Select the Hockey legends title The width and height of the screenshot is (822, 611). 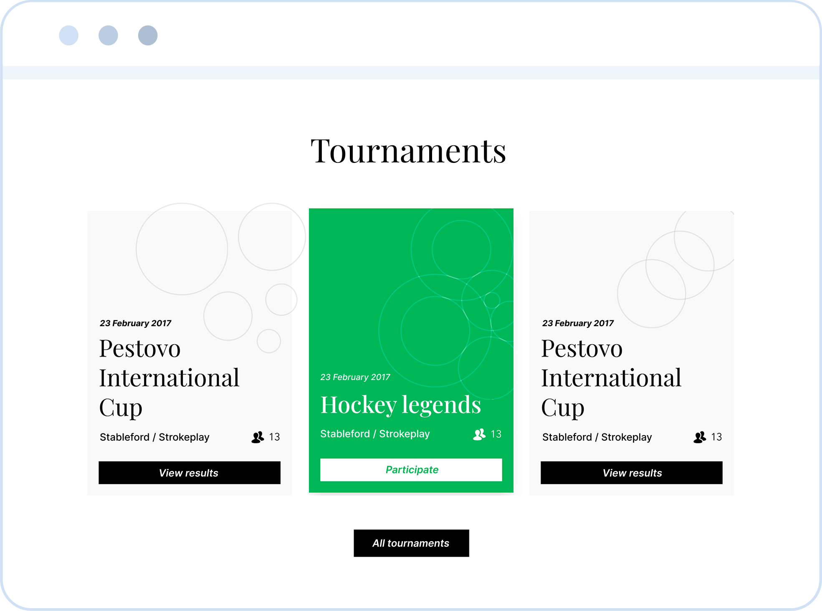(400, 405)
